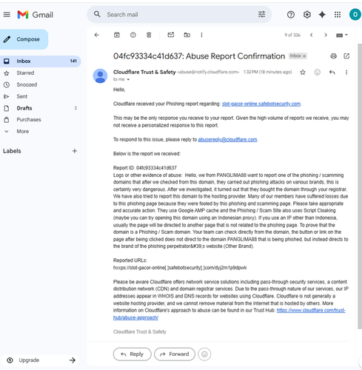Screen dimensions: 362x370
Task: Click the Forward button
Action: pos(175,354)
